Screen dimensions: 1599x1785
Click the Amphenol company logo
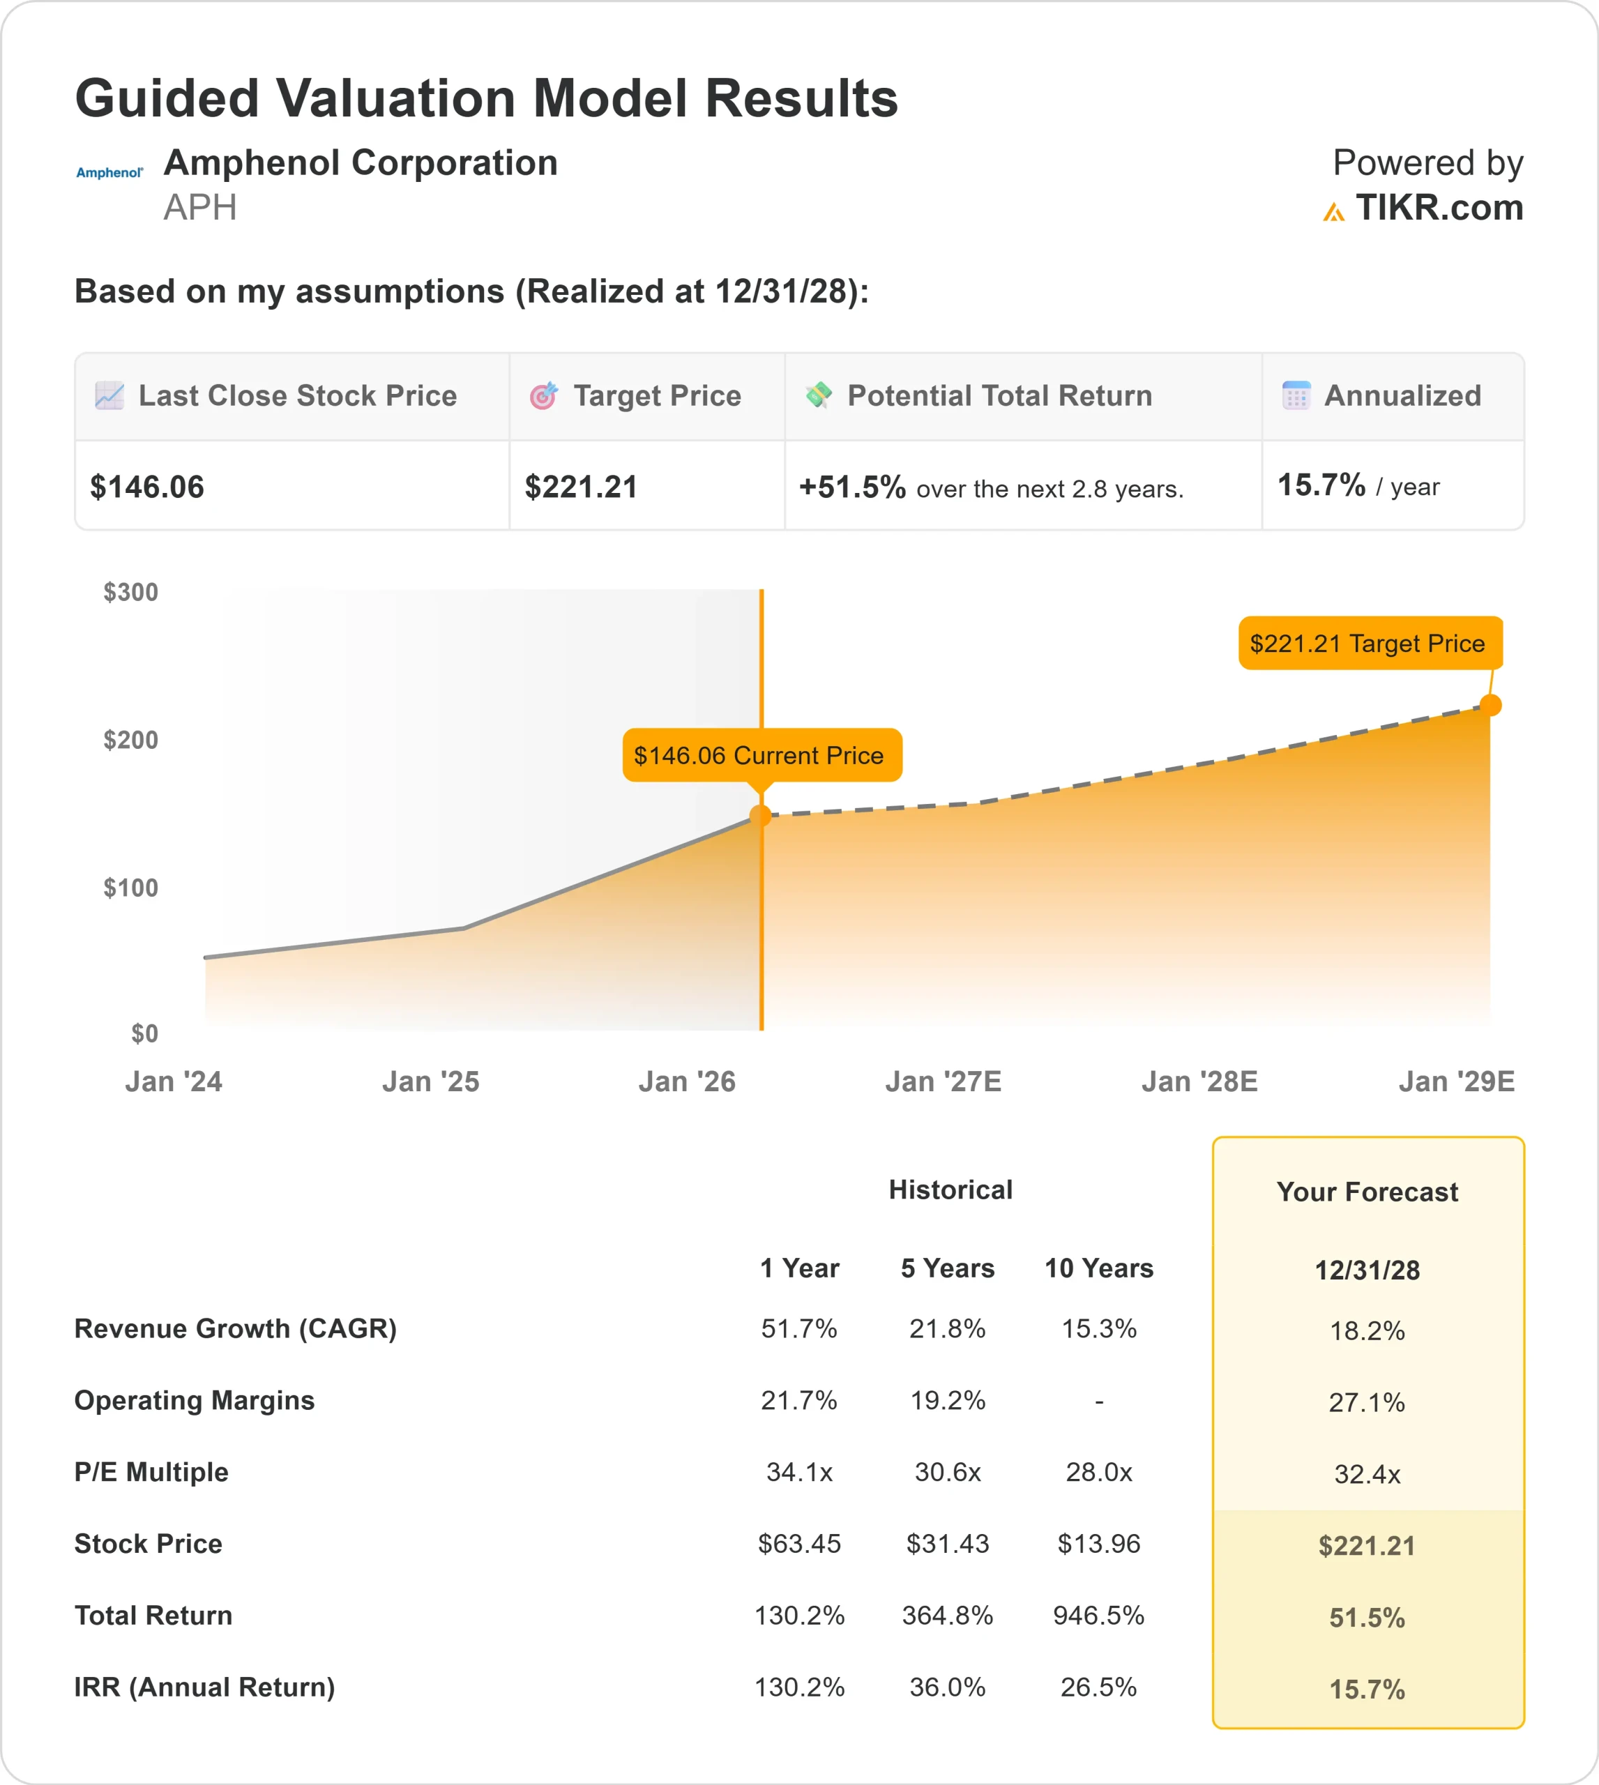coord(109,172)
